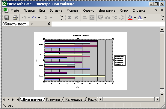166x109 pixels.
Task: Expand the fill color dropdown arrow
Action: click(135, 18)
